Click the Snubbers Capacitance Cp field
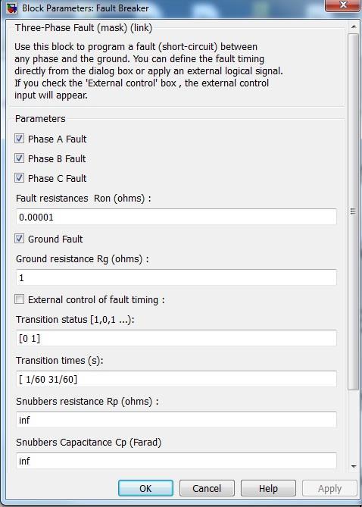Image resolution: width=362 pixels, height=507 pixels. tap(176, 461)
